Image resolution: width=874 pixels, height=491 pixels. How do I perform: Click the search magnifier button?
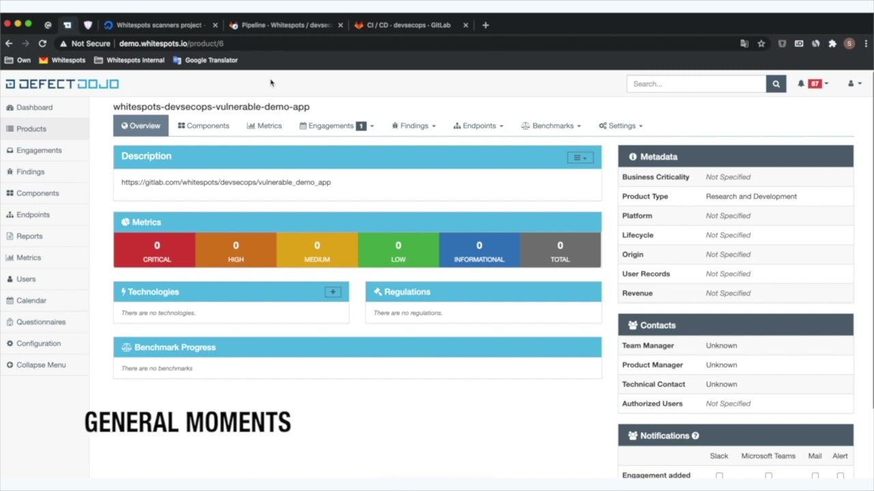click(x=776, y=84)
